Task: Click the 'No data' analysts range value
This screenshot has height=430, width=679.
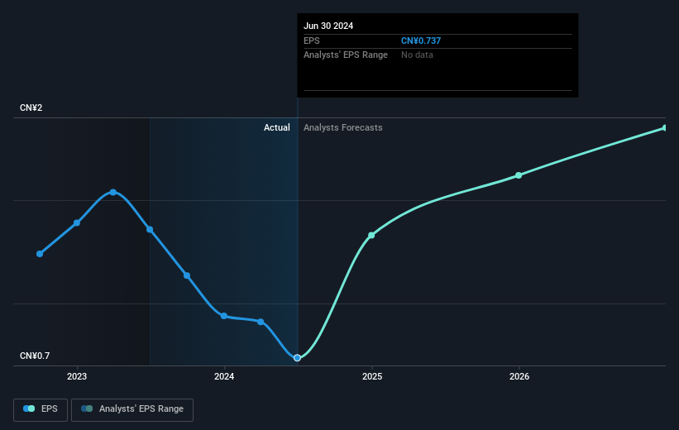Action: click(417, 55)
